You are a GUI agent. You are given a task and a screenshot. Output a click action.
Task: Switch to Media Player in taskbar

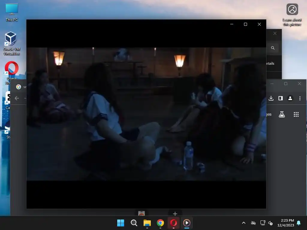187,223
